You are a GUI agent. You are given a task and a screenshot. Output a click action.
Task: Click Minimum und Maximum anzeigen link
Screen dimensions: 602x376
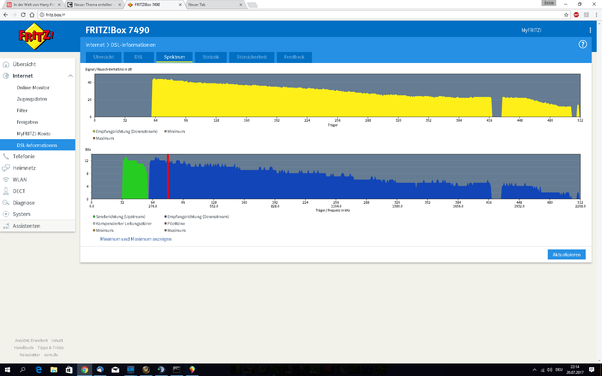click(136, 239)
